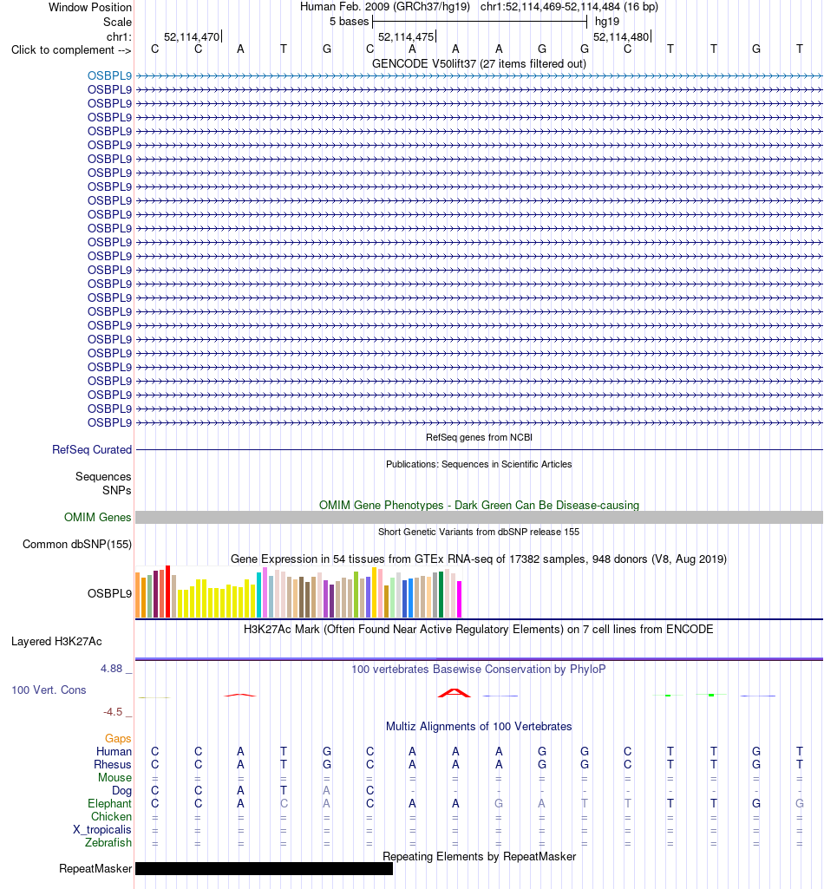Open GENCODE V50lift37 track title
This screenshot has width=824, height=889.
tap(479, 63)
